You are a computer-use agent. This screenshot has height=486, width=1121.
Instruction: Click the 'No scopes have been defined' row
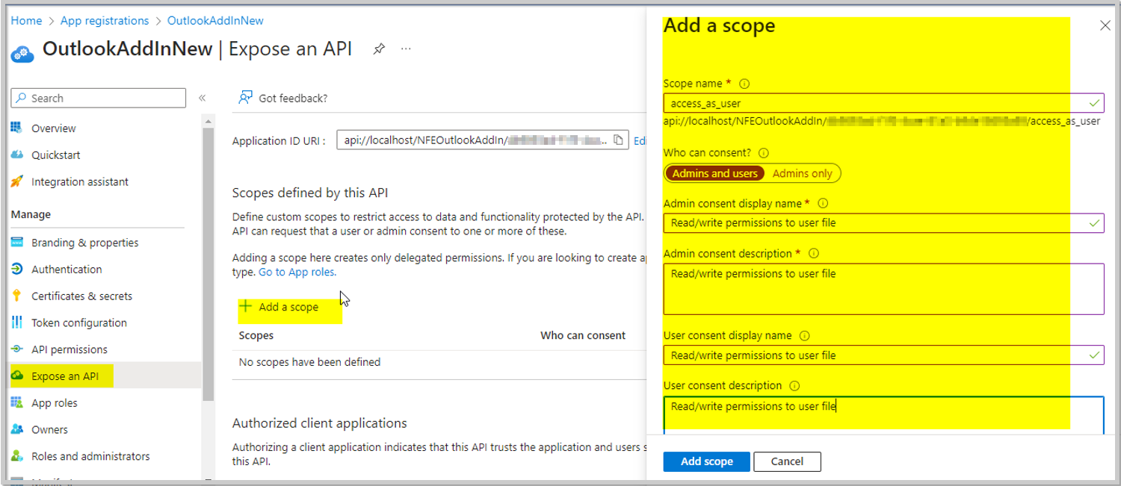pos(439,362)
